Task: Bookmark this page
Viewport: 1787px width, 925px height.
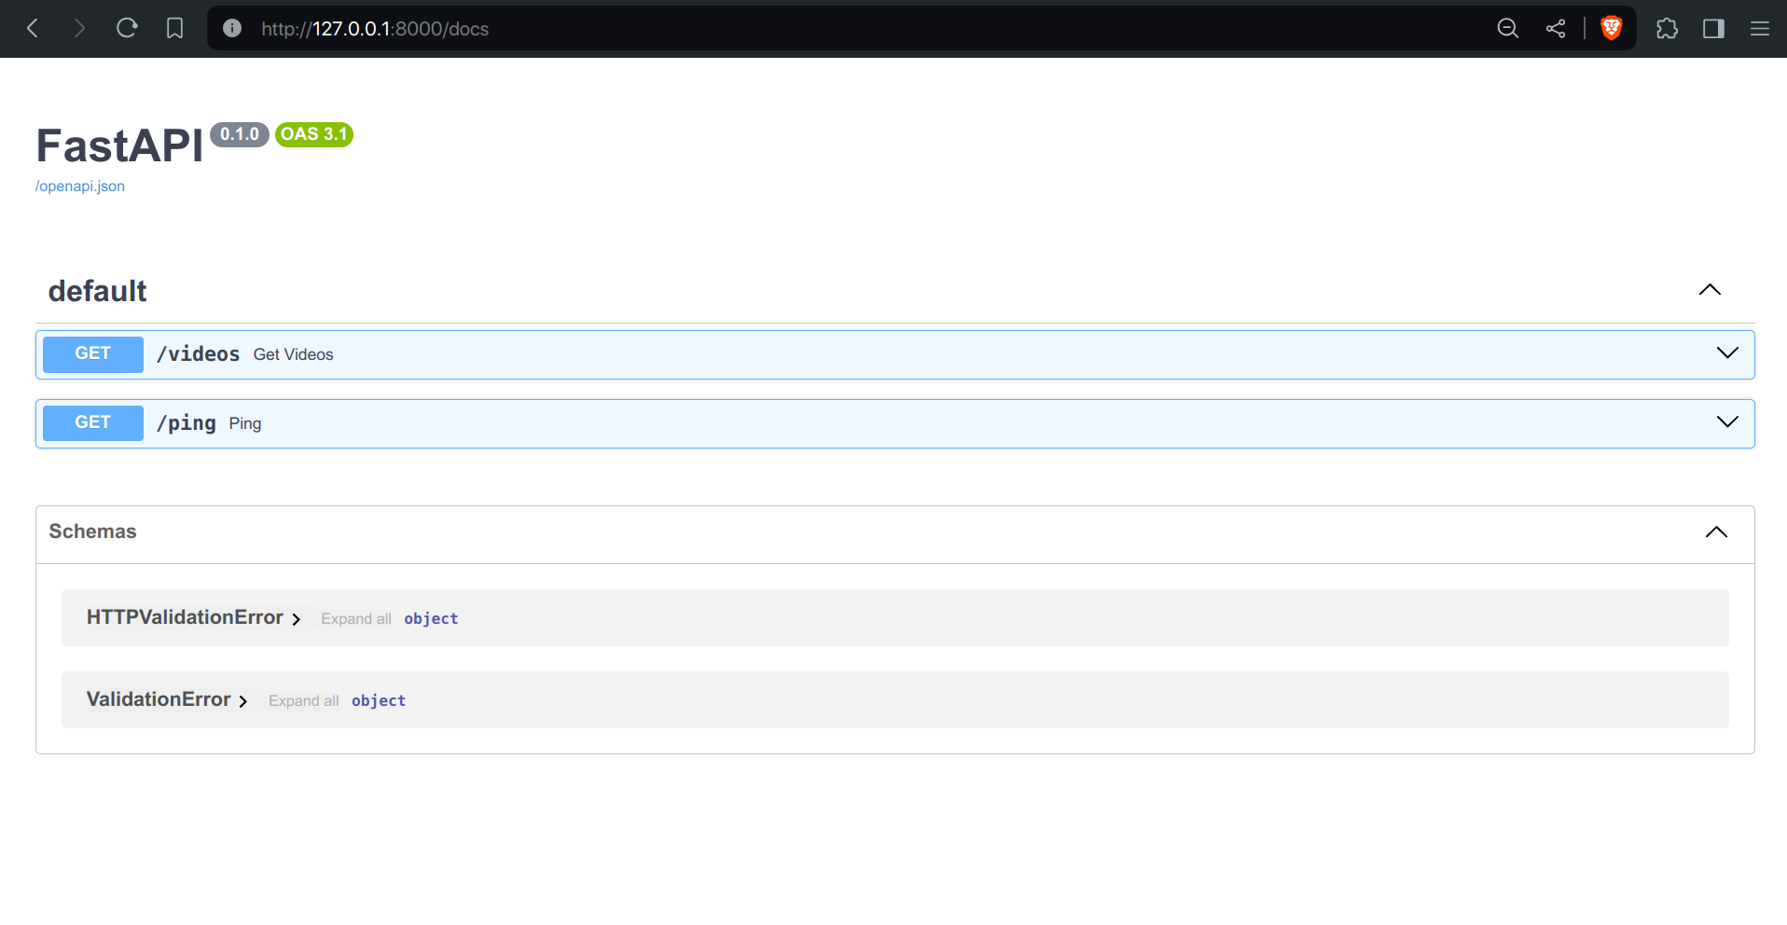Action: pos(174,28)
